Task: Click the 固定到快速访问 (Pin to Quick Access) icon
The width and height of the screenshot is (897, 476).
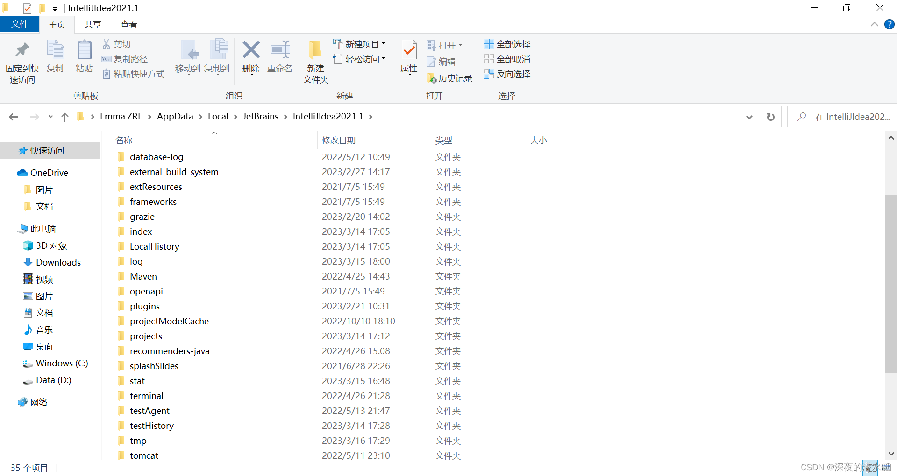Action: 22,60
